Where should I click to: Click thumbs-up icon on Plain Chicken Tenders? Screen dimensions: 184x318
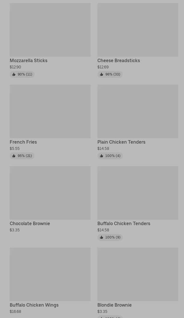pyautogui.click(x=101, y=156)
